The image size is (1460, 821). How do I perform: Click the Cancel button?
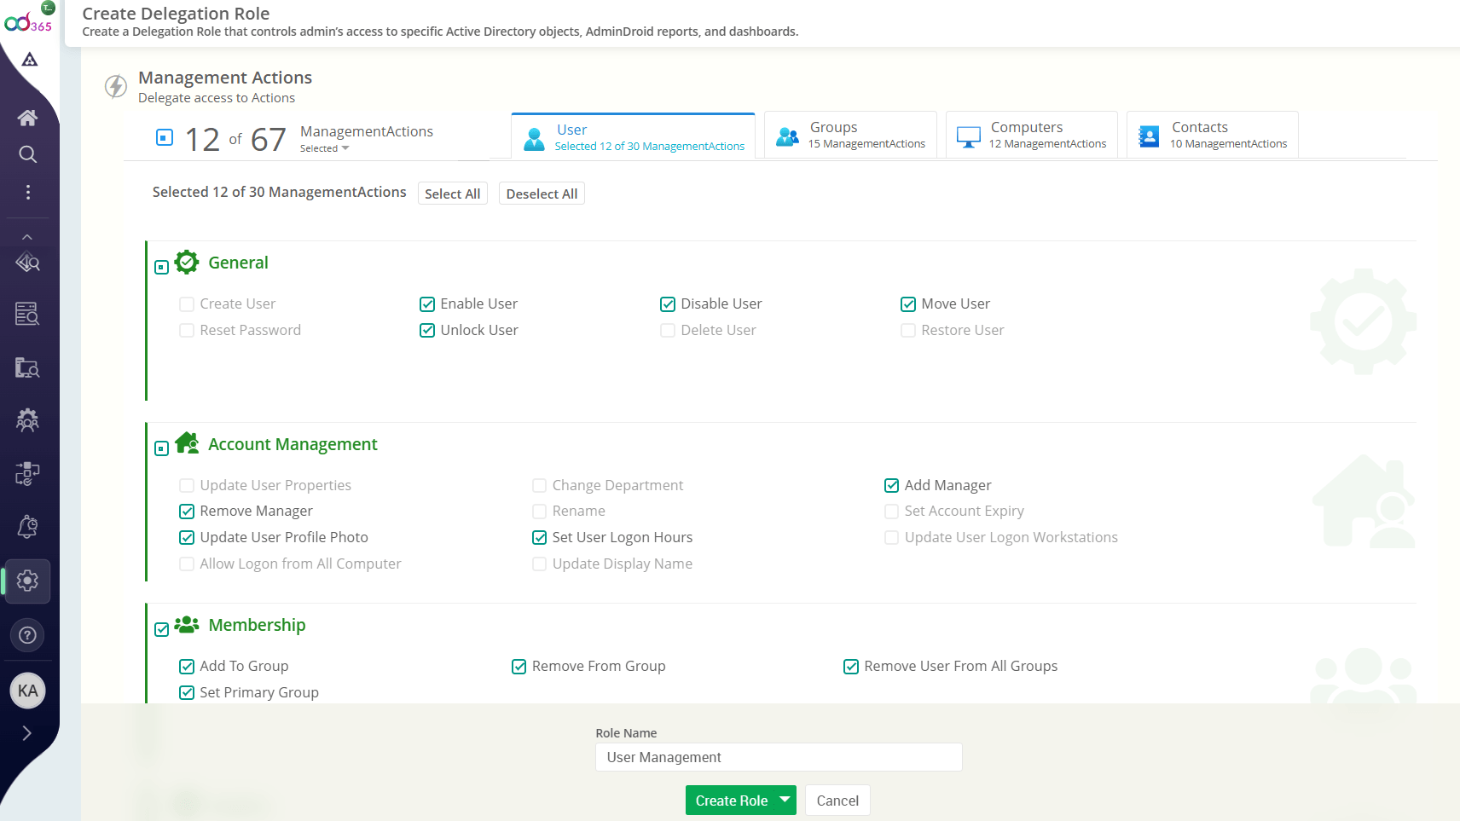837,801
